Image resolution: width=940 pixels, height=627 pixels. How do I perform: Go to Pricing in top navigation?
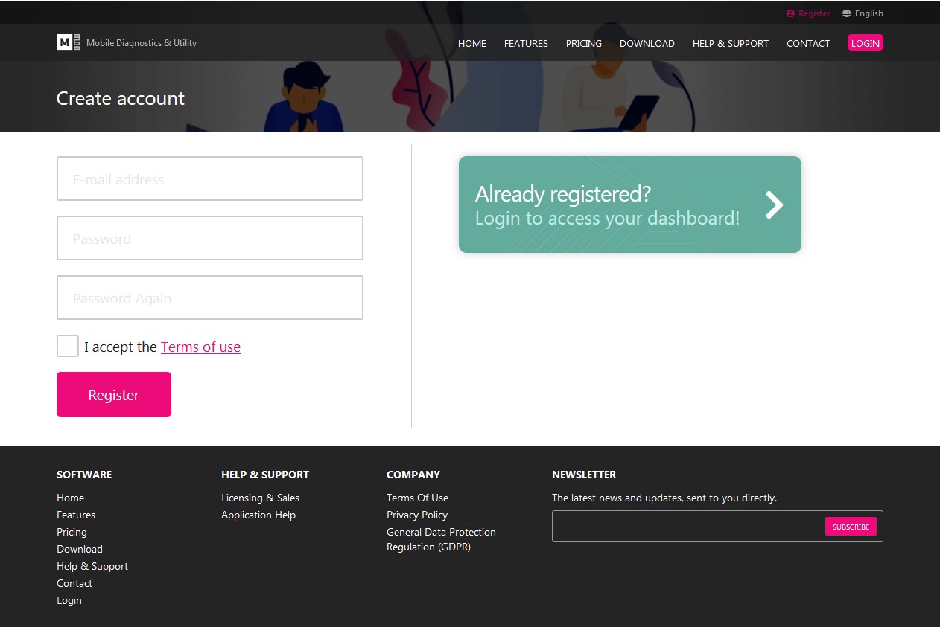click(x=583, y=43)
